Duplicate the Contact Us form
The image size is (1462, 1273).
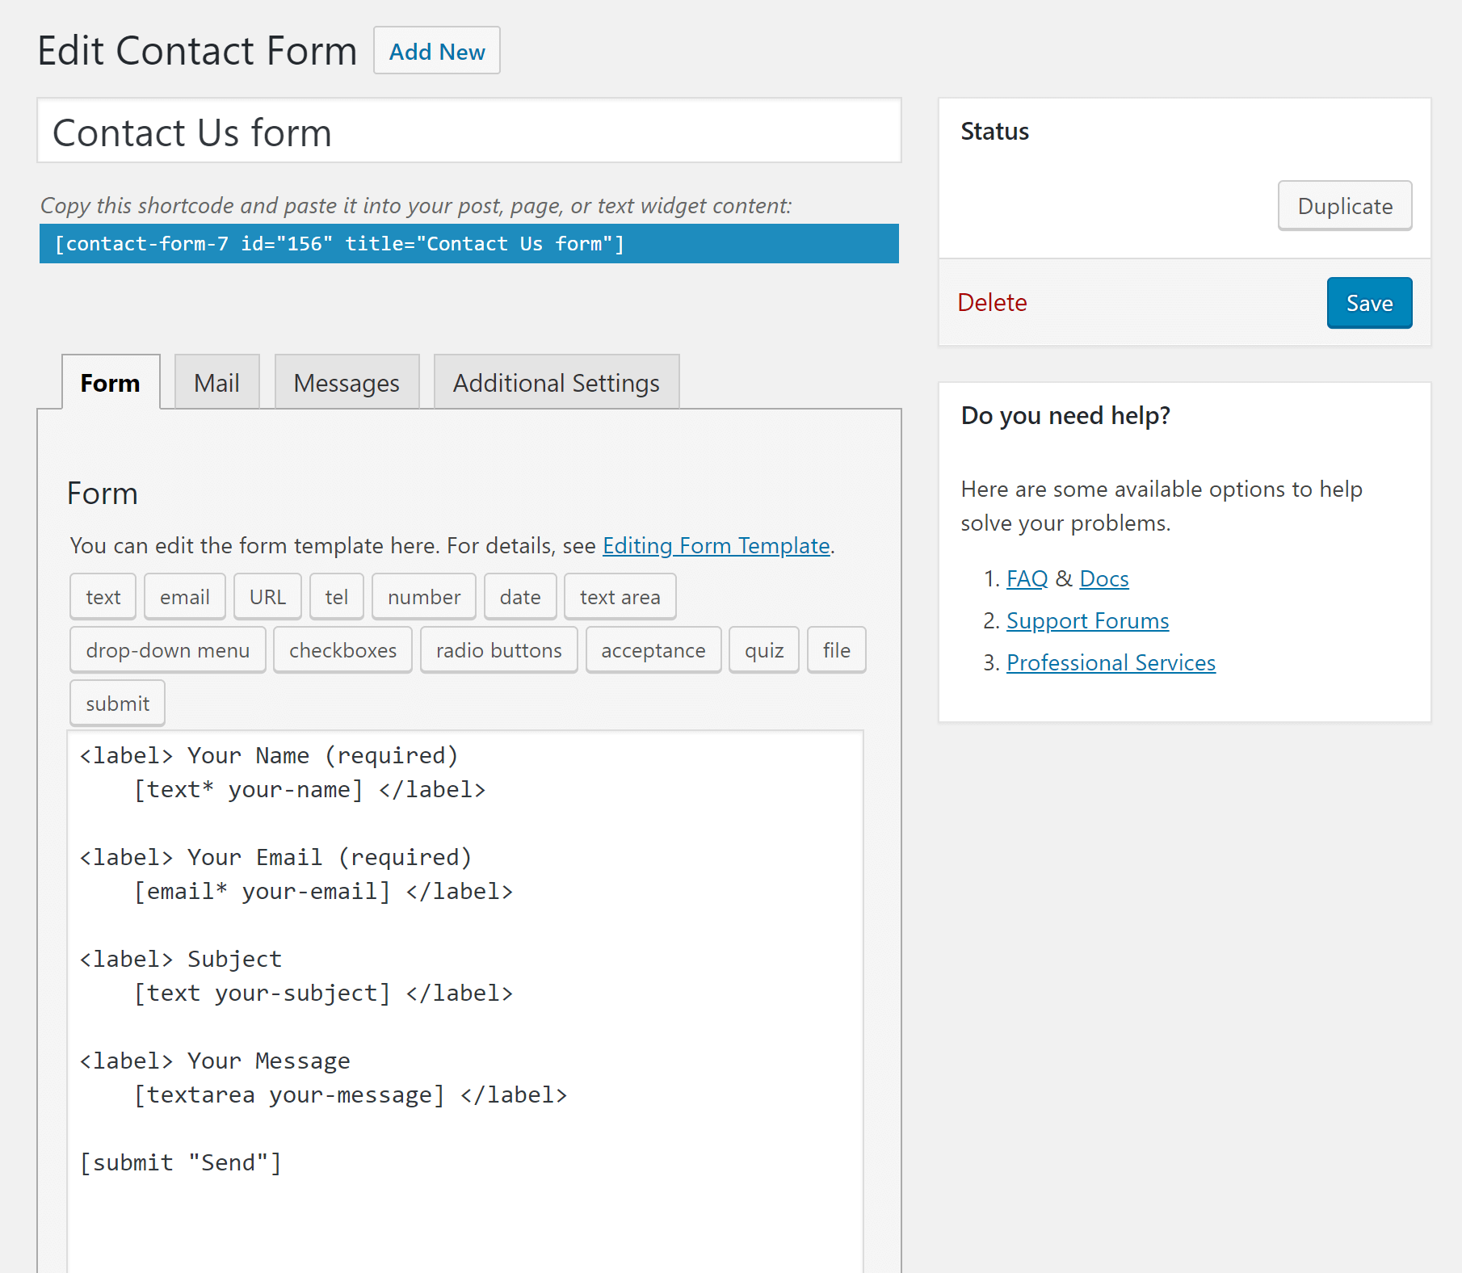click(x=1343, y=206)
